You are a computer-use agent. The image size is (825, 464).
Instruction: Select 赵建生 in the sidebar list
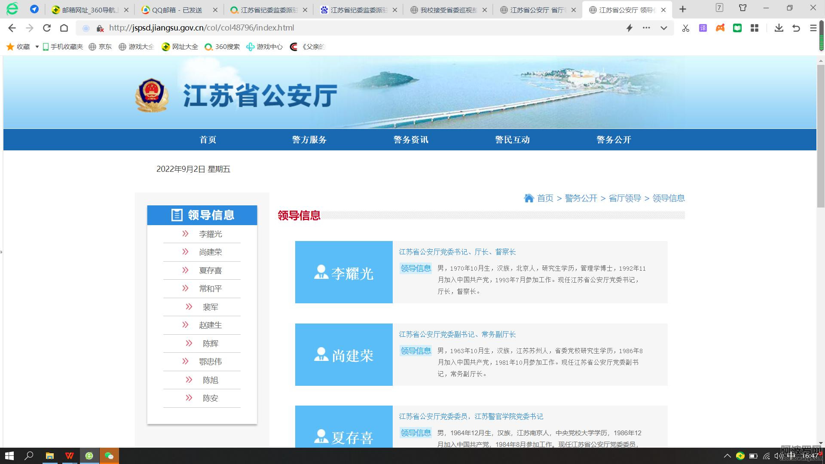(x=211, y=325)
